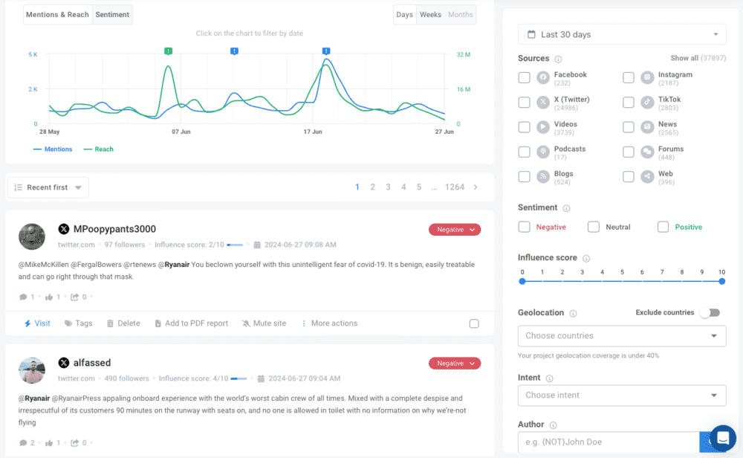
Task: Click the Author filter input field
Action: (609, 442)
